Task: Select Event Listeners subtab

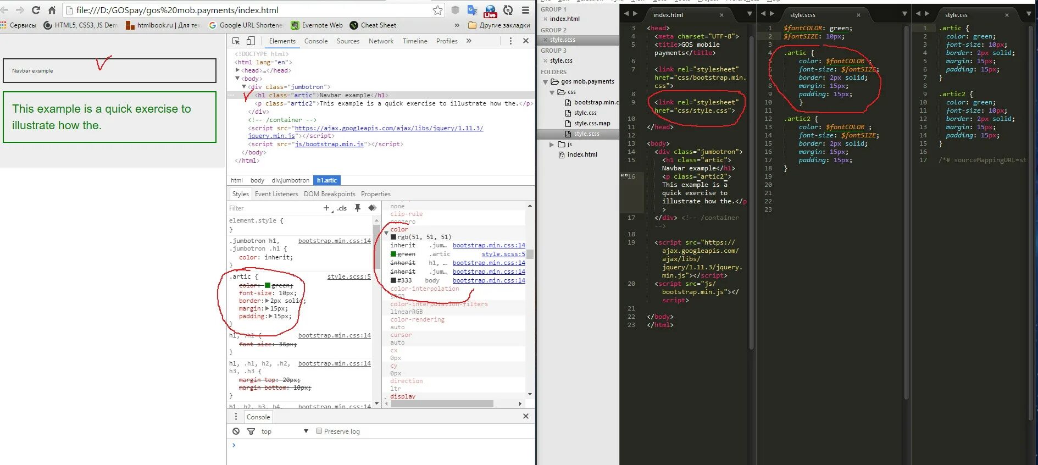Action: pos(276,194)
